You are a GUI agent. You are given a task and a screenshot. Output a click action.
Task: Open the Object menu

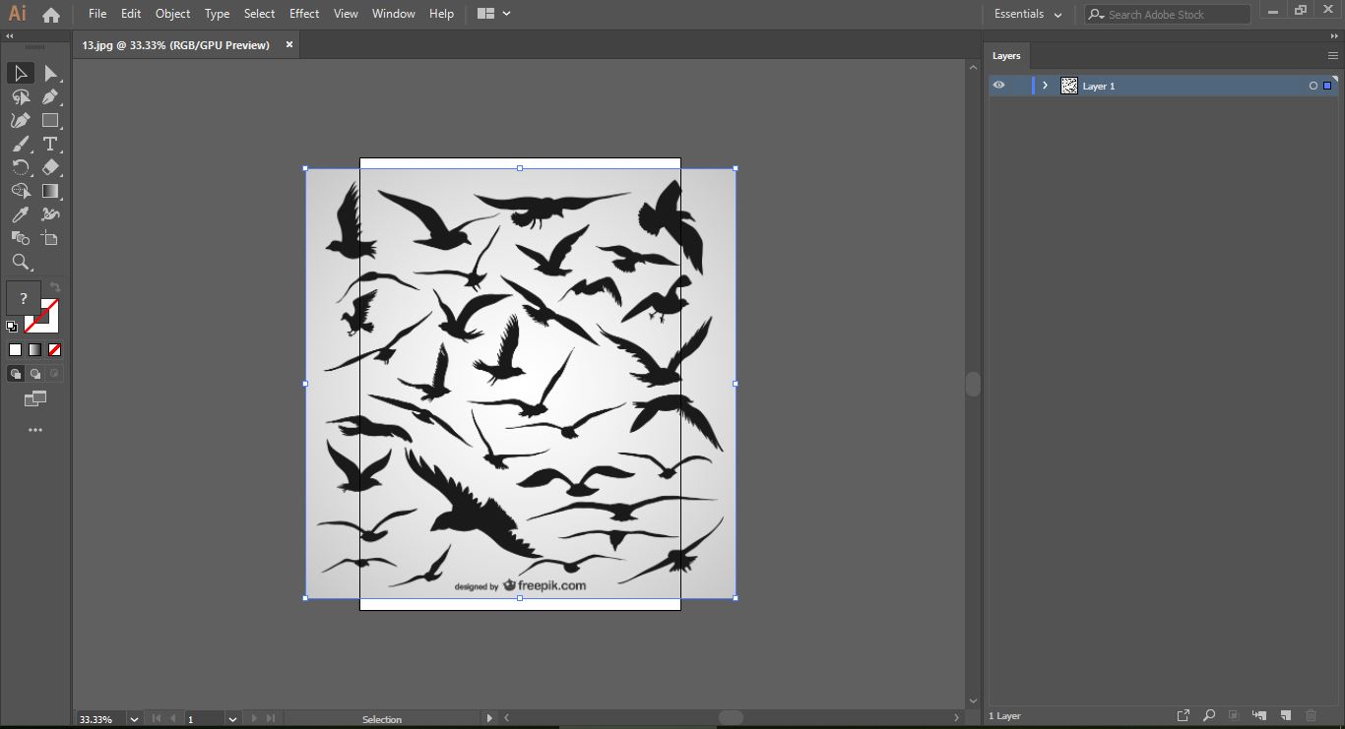click(172, 14)
